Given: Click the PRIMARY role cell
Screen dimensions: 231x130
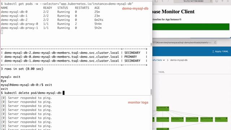Looking at the screenshot, I should pos(131,57).
